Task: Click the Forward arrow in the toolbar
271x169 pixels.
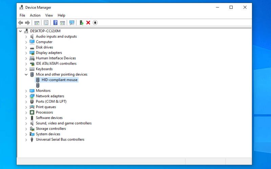Action: click(27, 23)
